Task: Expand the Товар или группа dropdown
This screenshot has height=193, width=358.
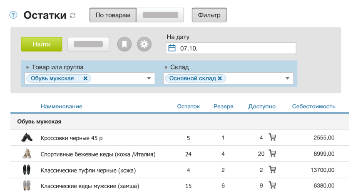Action: point(149,78)
